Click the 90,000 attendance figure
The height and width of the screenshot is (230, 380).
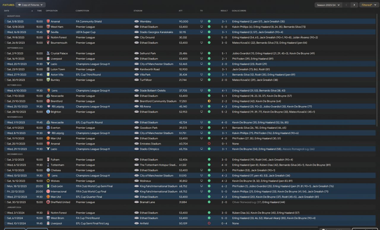click(x=183, y=21)
